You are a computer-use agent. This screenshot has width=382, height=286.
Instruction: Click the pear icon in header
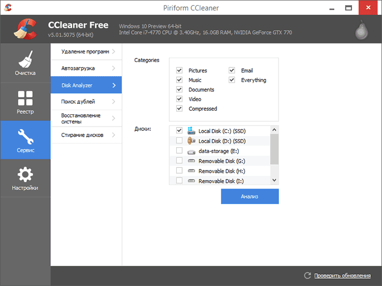[x=361, y=30]
